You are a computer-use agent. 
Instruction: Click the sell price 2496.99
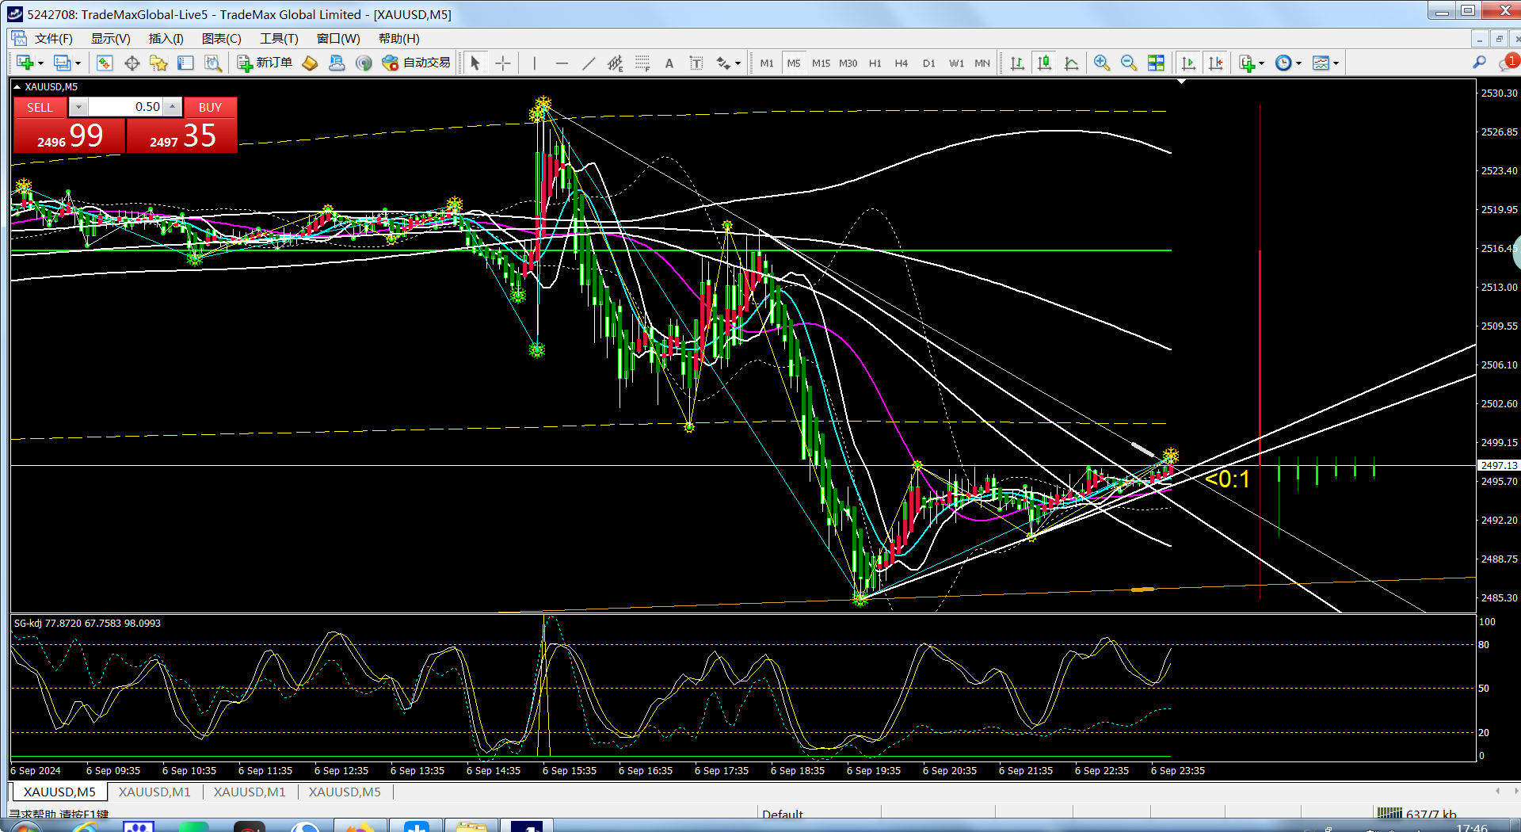[70, 135]
